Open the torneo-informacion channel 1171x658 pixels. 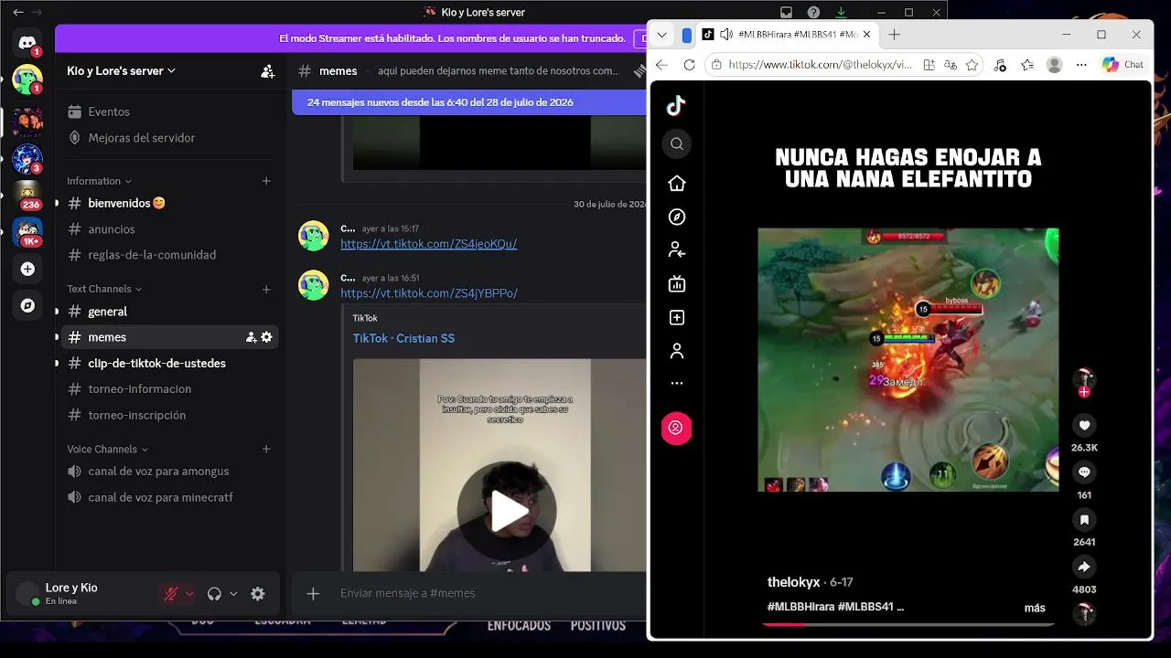169,389
